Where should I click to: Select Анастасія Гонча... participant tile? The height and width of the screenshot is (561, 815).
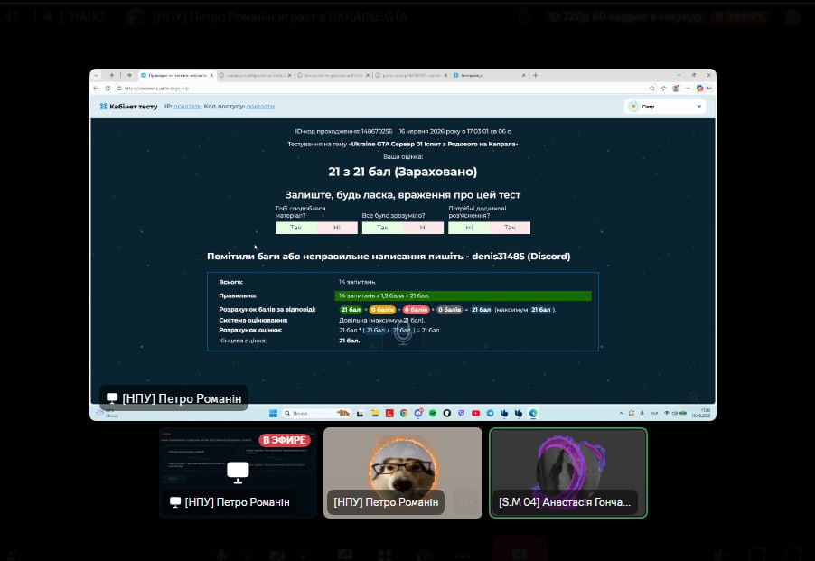[568, 472]
